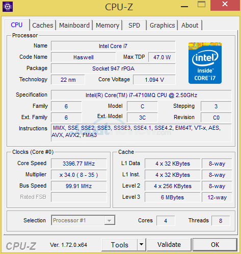Click the empty Rated FSB field
This screenshot has width=241, height=254.
tap(79, 197)
